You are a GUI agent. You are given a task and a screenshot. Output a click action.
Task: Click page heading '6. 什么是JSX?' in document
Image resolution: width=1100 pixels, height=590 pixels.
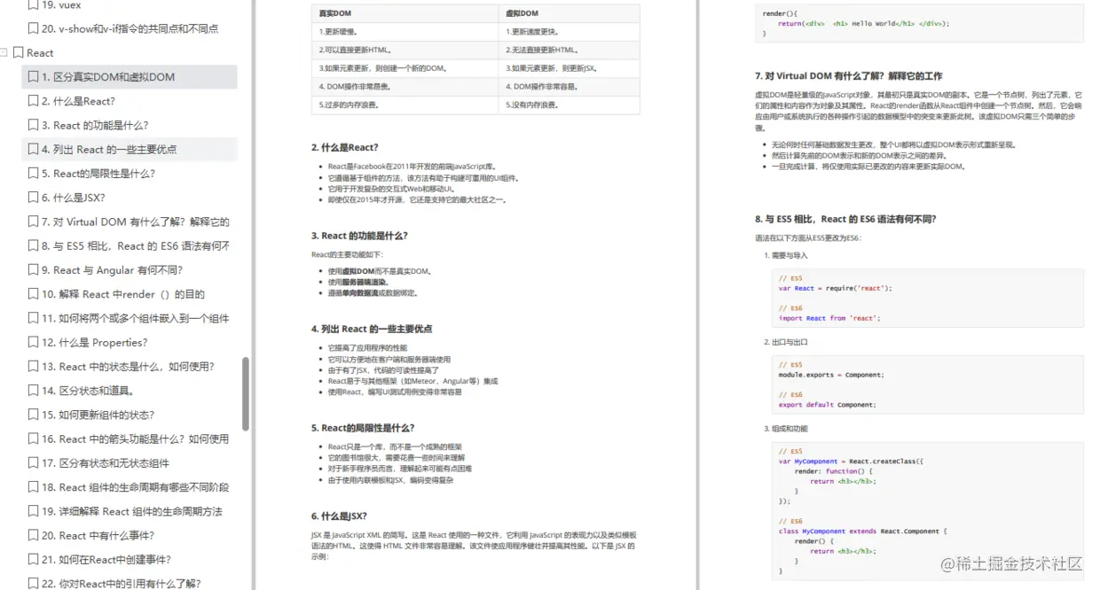pos(339,516)
